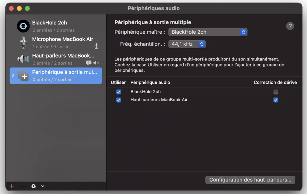Screen dimensions: 307x194
Task: Uncheck Utiliser for Haut-parleurs MacBook Air
Action: pyautogui.click(x=119, y=100)
